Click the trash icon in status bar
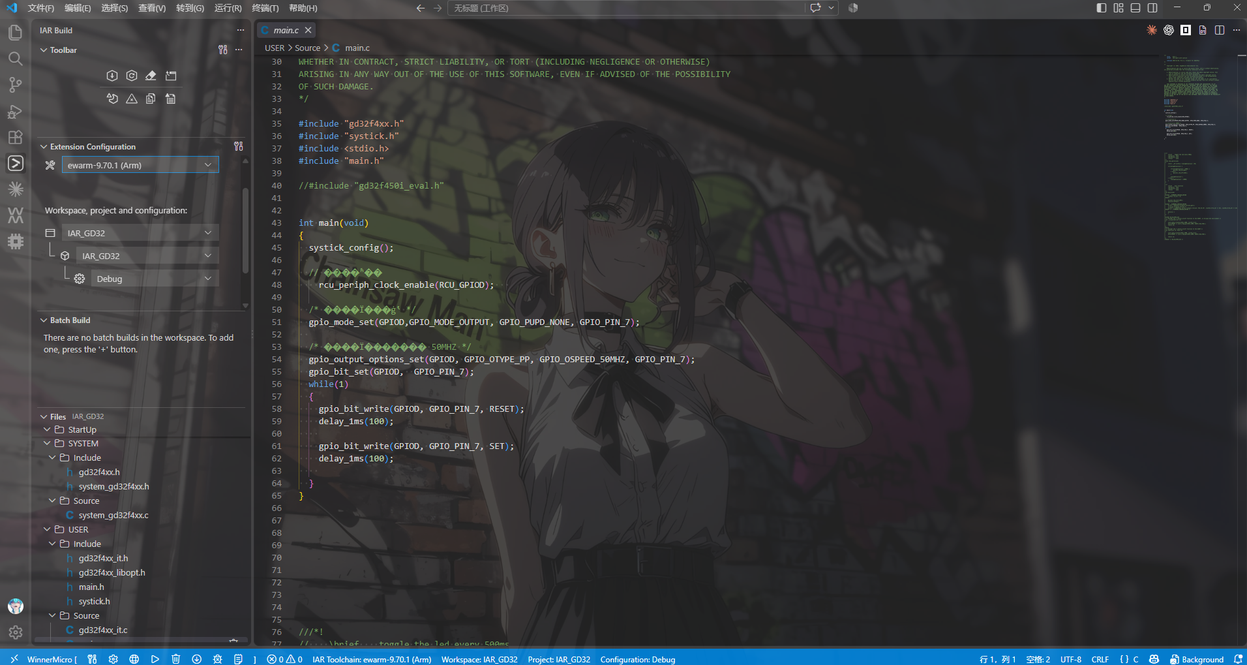This screenshot has width=1247, height=665. click(x=175, y=659)
